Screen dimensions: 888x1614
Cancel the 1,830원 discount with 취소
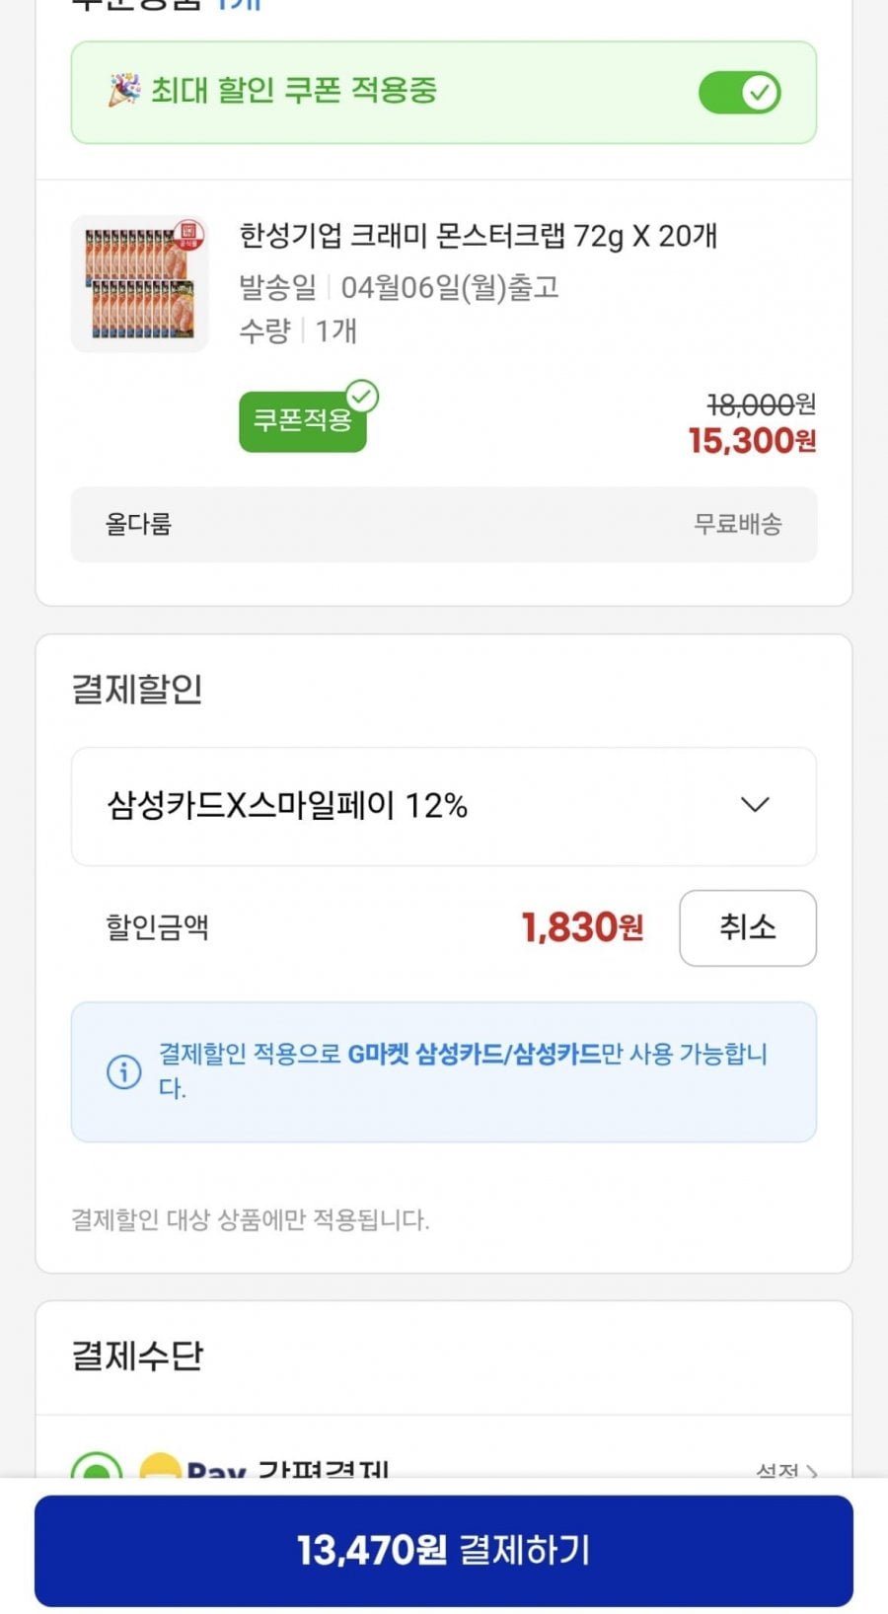click(747, 927)
